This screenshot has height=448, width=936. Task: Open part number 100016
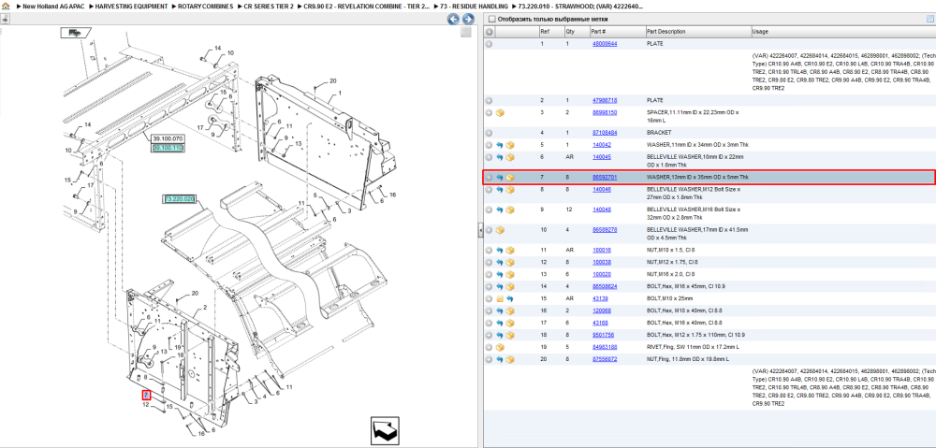coord(601,250)
